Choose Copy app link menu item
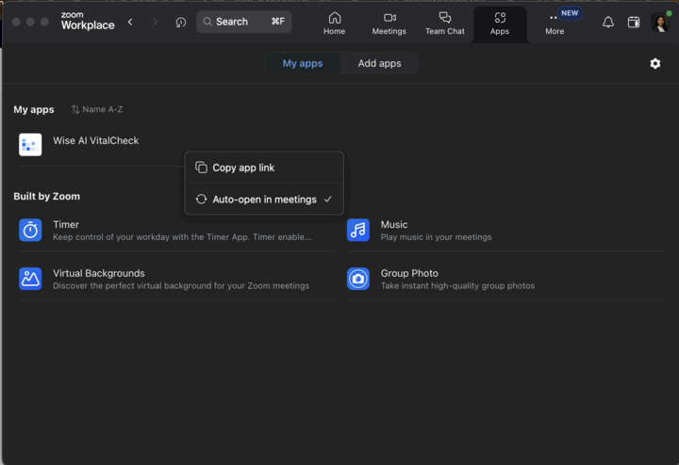 tap(264, 168)
